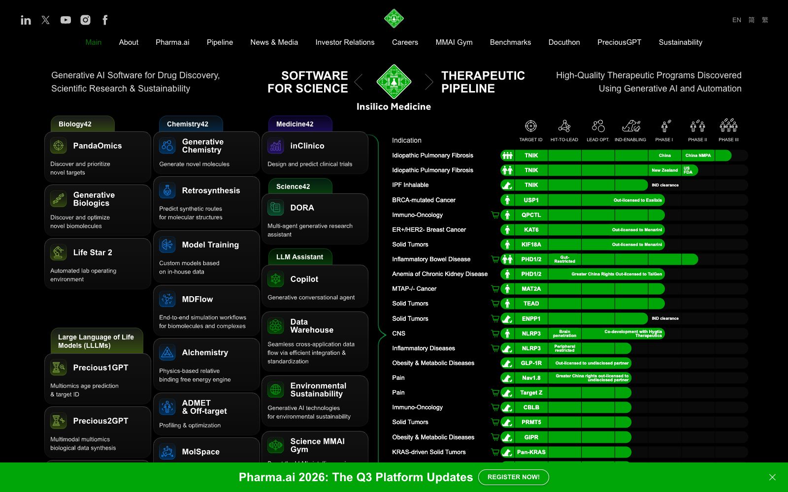
Task: Click the cart icon in the QPCTL row
Action: tap(495, 215)
